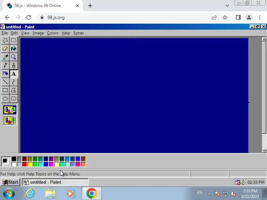This screenshot has height=200, width=267.
Task: Open the Edit menu
Action: point(14,33)
